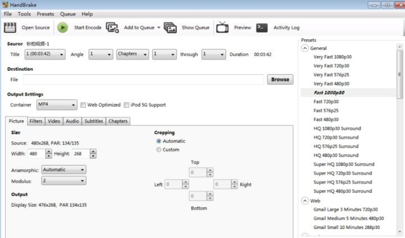This screenshot has height=238, width=405.
Task: Switch to the Subtitles tab
Action: pos(93,121)
